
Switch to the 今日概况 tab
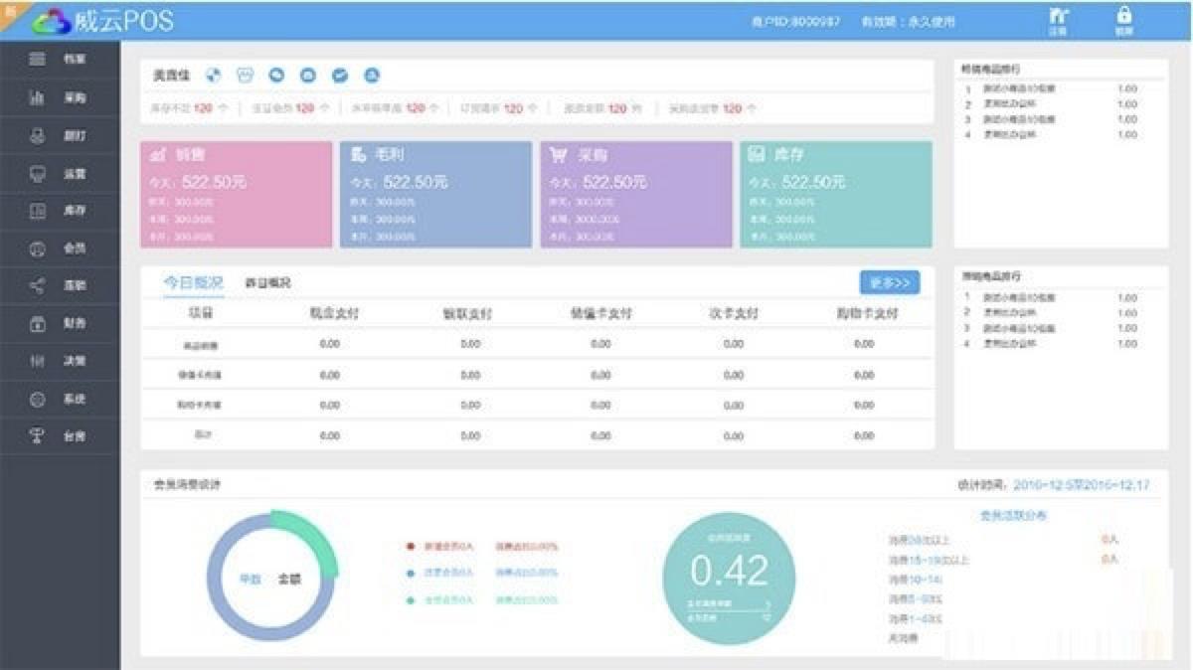(x=193, y=283)
